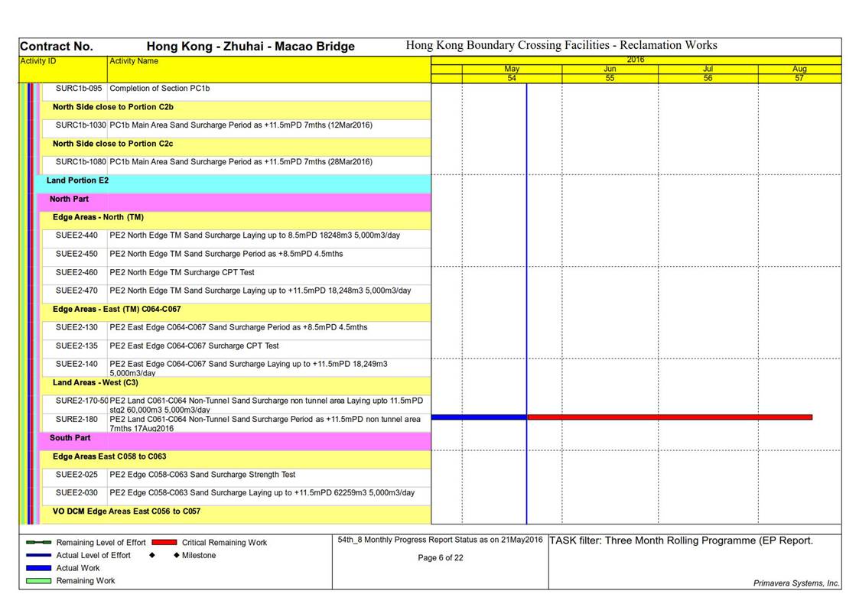The width and height of the screenshot is (859, 607).
Task: Click month number 57 in the timeline
Action: (x=799, y=78)
